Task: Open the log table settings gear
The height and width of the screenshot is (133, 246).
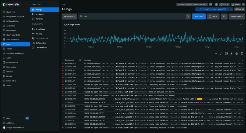Action: (237, 53)
